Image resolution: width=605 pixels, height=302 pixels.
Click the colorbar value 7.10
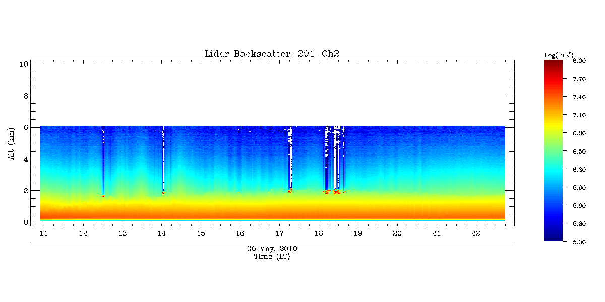(x=579, y=115)
